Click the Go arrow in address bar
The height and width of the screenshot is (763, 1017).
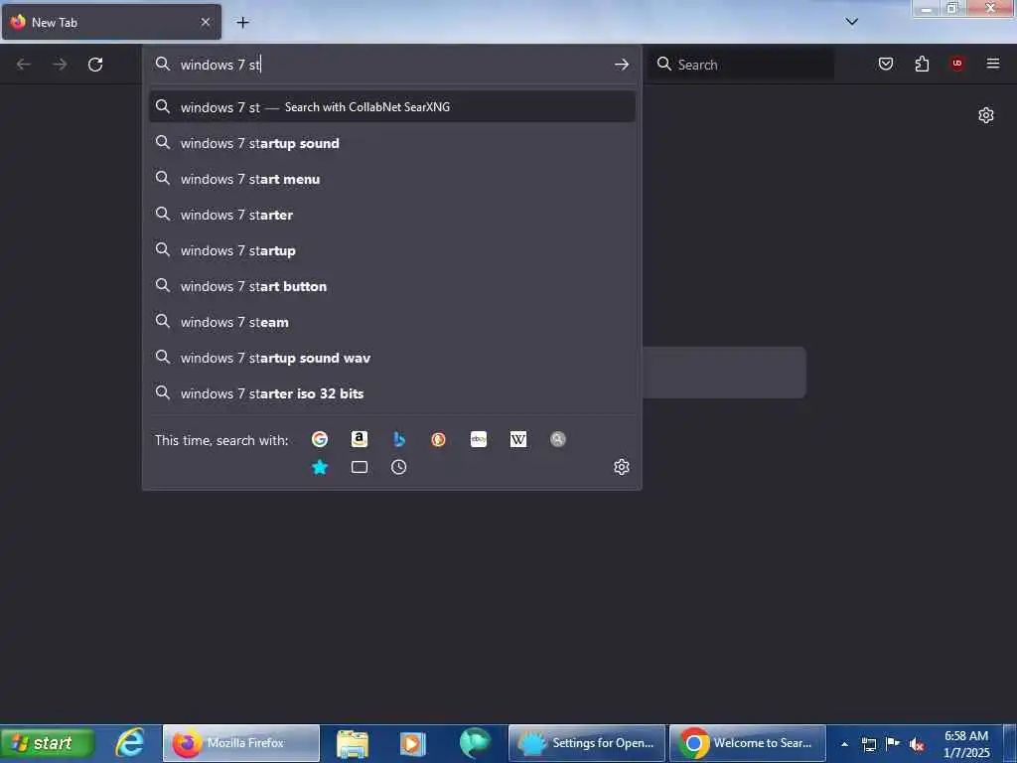tap(622, 65)
